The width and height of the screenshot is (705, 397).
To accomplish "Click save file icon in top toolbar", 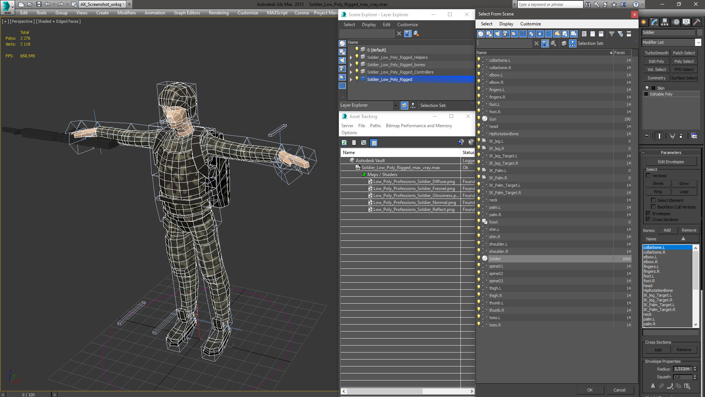I will click(x=39, y=4).
